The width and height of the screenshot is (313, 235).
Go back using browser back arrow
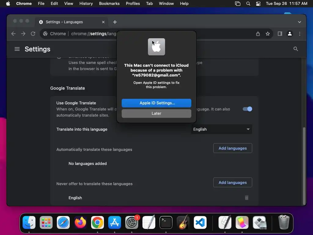pyautogui.click(x=13, y=34)
